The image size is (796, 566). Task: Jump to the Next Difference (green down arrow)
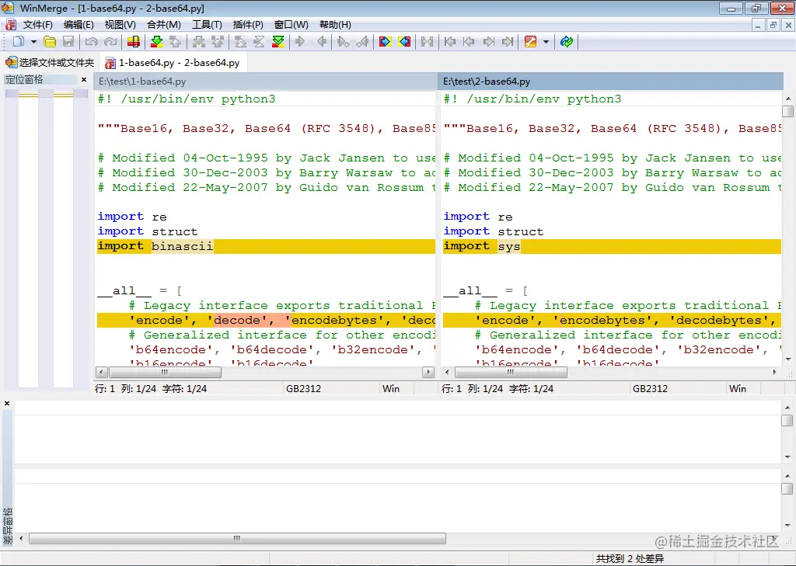pos(157,42)
